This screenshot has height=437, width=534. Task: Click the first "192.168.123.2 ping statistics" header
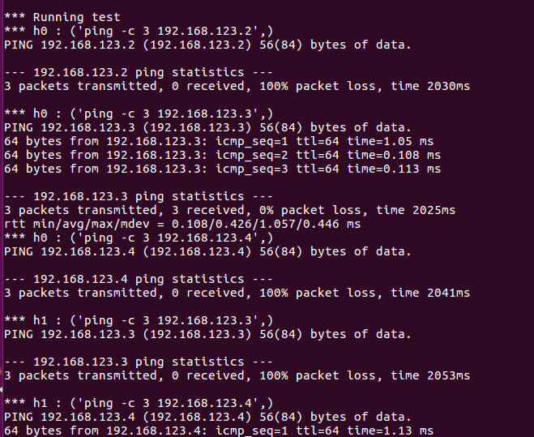coord(139,72)
